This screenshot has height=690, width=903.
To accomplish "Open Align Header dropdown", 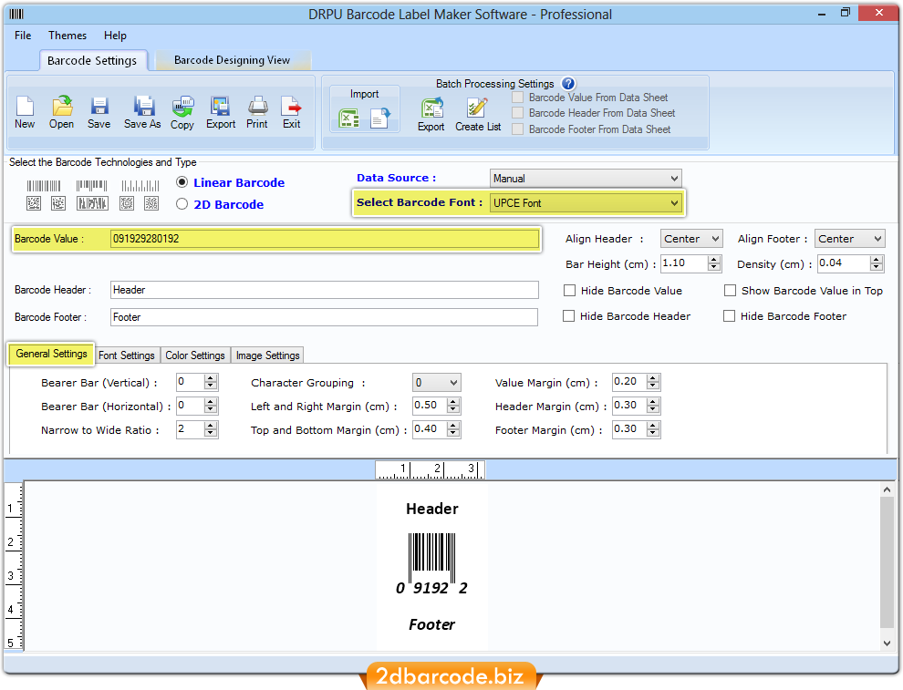I will [691, 239].
